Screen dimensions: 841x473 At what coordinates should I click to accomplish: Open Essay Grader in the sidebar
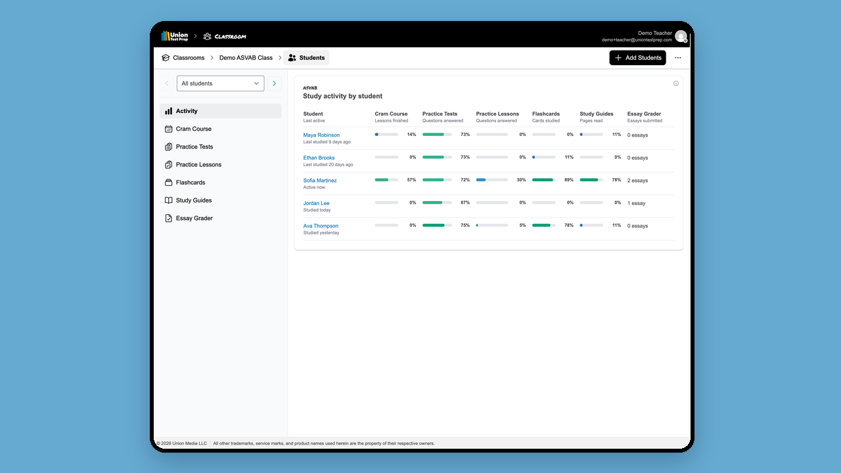point(220,218)
